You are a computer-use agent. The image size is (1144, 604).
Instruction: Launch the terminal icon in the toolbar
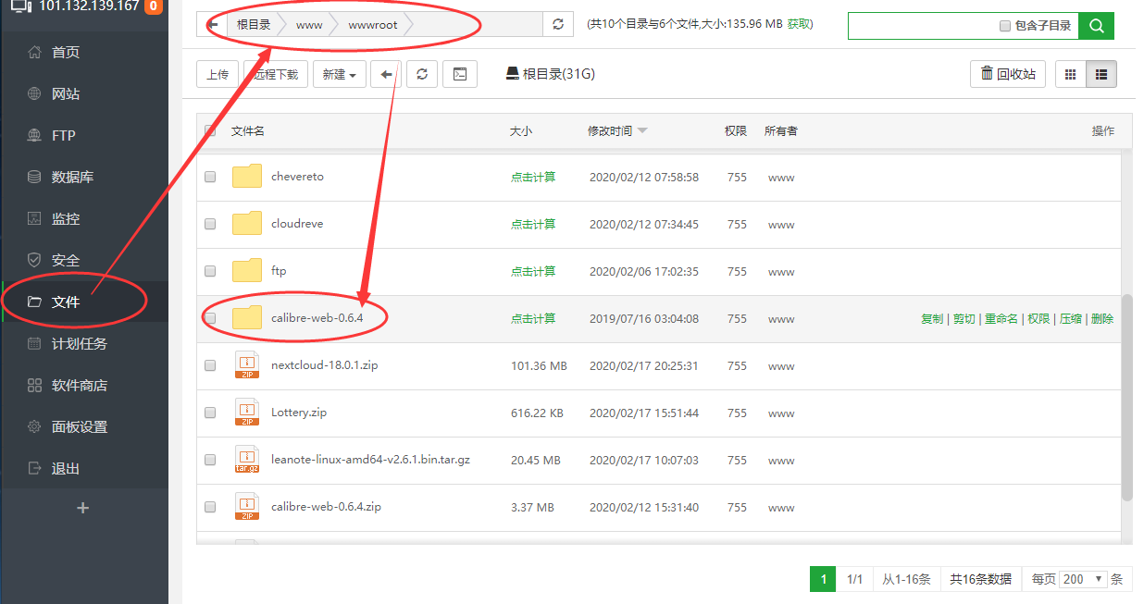pyautogui.click(x=460, y=73)
